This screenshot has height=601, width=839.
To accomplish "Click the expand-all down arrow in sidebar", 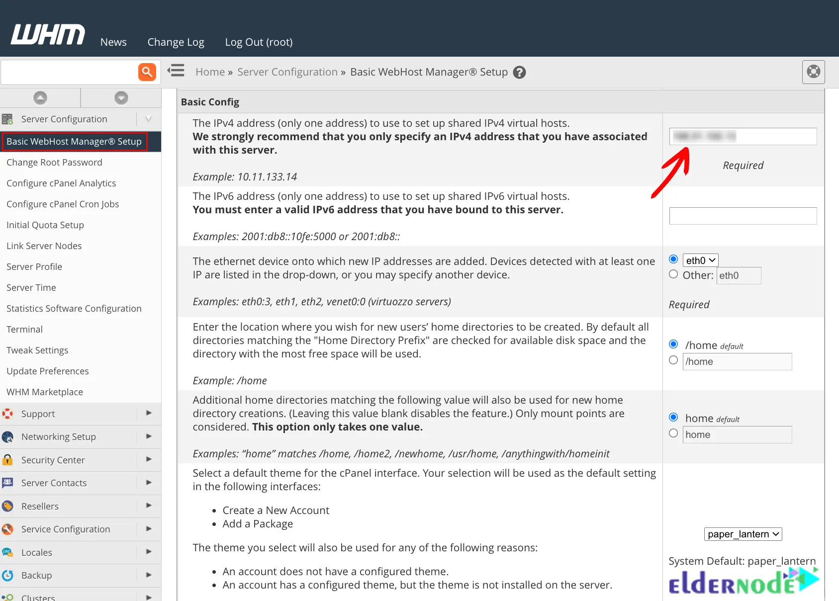I will tap(121, 98).
